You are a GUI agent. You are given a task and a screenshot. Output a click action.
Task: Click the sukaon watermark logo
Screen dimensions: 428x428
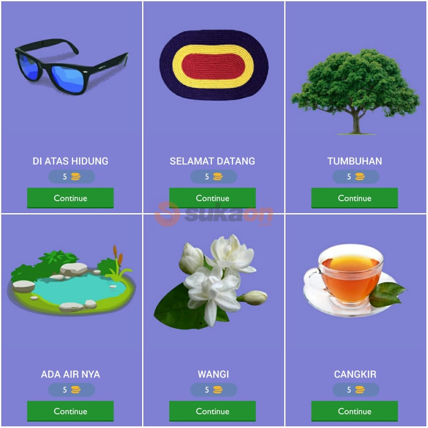(x=214, y=214)
